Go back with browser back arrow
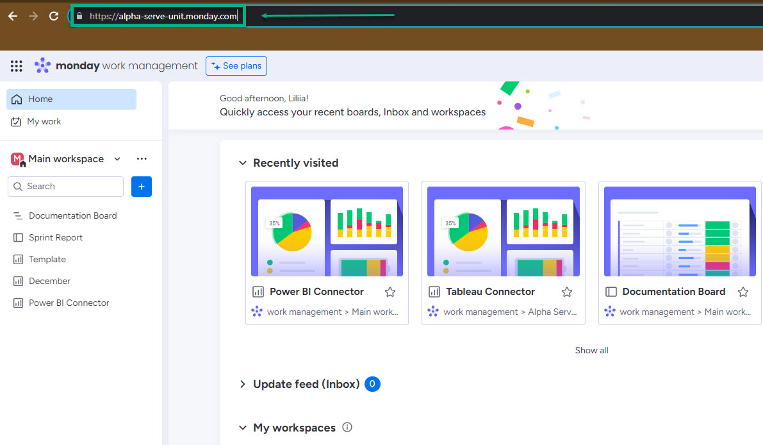Screen dimensions: 763x445 pos(13,16)
